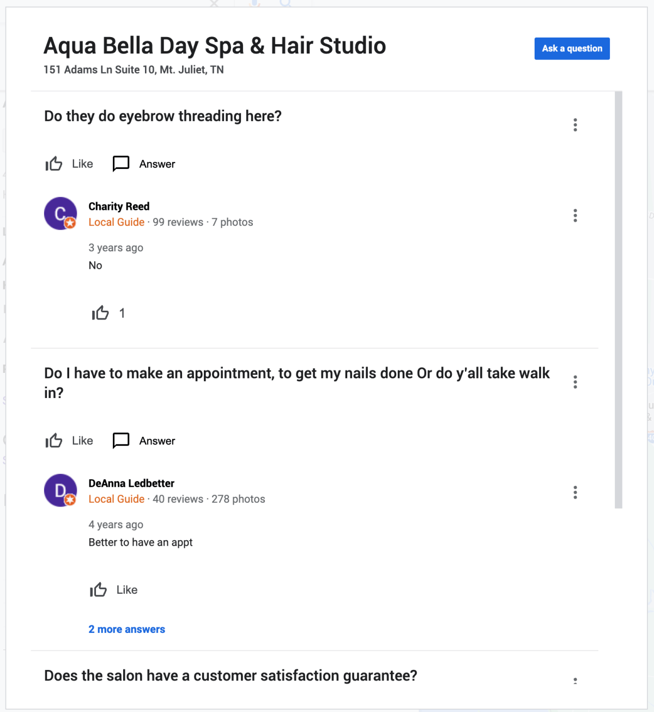The image size is (654, 712).
Task: Click the questions list scrollbar
Action: pyautogui.click(x=619, y=300)
